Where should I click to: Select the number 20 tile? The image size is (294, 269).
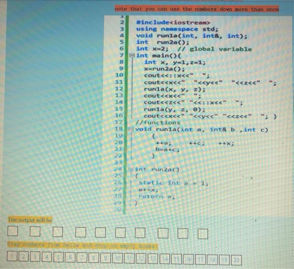click(x=236, y=260)
